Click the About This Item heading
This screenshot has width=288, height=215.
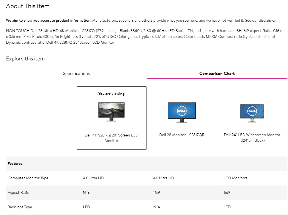click(x=28, y=6)
